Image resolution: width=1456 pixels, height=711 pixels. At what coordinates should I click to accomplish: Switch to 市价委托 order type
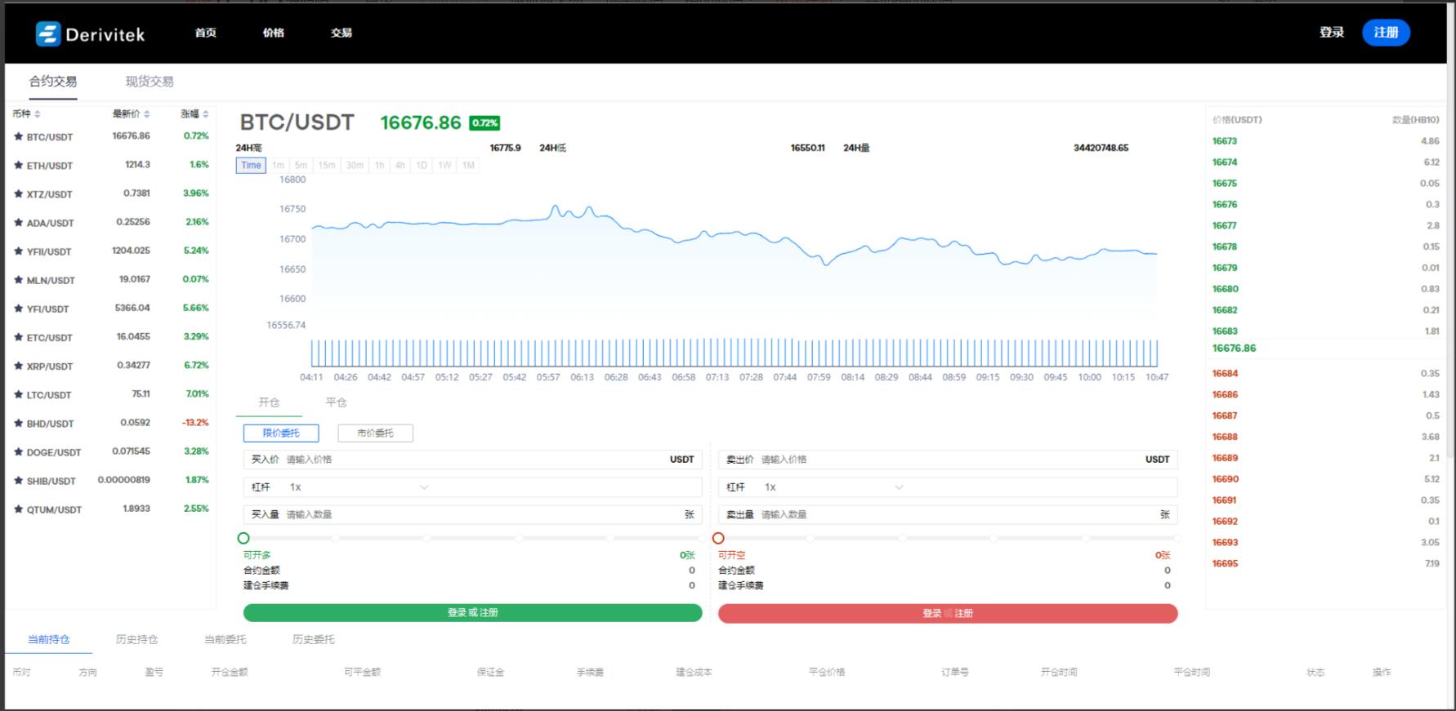click(375, 433)
